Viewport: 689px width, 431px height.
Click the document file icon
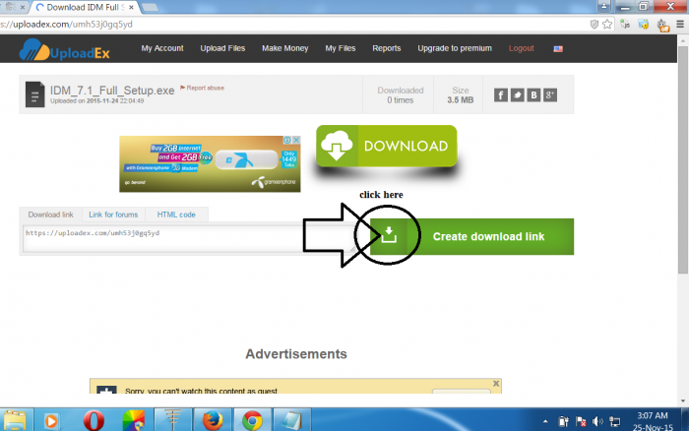pyautogui.click(x=34, y=94)
